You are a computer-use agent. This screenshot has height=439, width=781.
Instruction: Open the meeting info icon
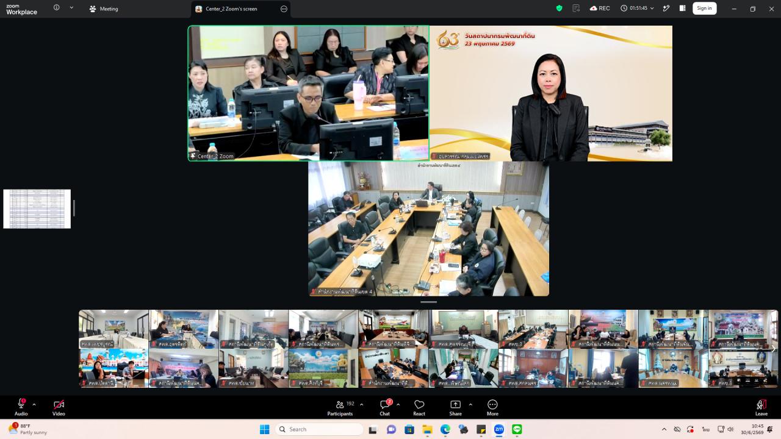(x=56, y=8)
